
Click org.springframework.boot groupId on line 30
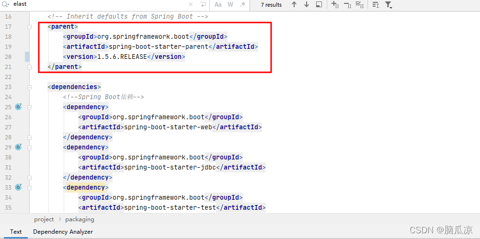click(159, 157)
